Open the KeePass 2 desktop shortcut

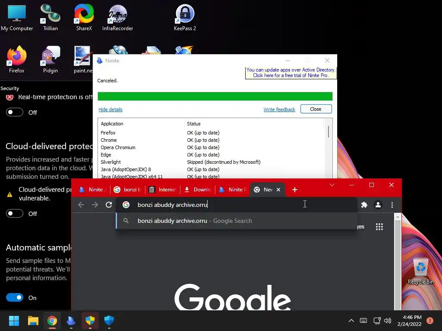pos(185,18)
